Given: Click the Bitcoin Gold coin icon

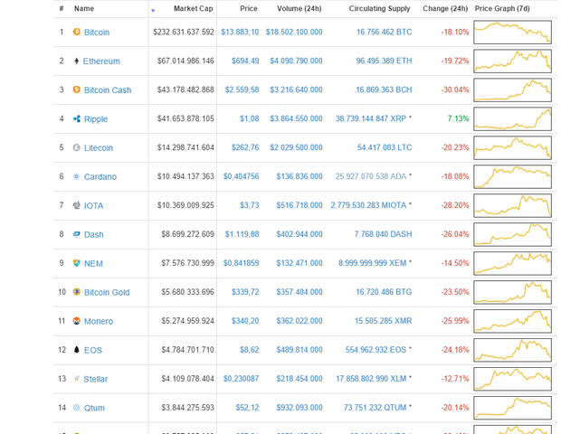Looking at the screenshot, I should point(77,292).
